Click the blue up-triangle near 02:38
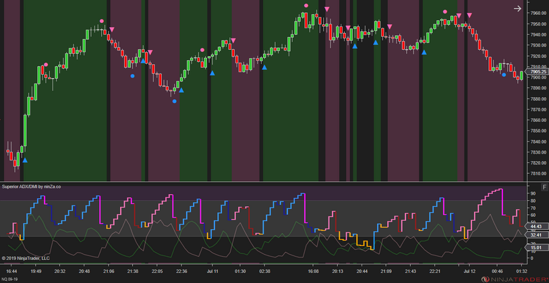This screenshot has width=549, height=283. tap(264, 67)
